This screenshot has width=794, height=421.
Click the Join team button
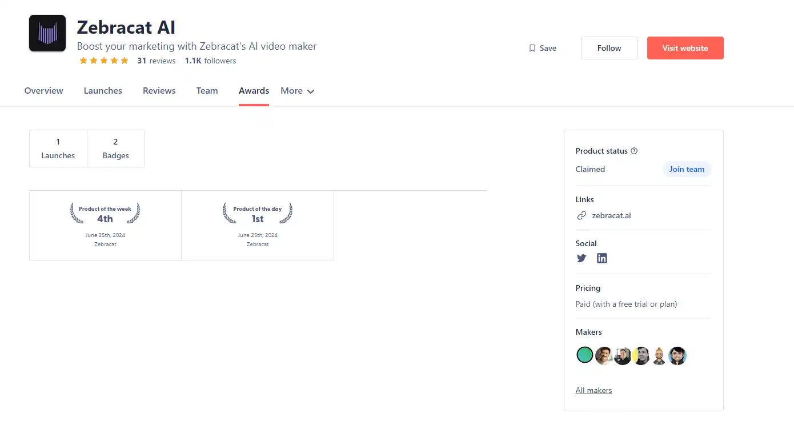click(687, 169)
